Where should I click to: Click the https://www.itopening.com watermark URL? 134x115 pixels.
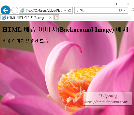pos(106,102)
